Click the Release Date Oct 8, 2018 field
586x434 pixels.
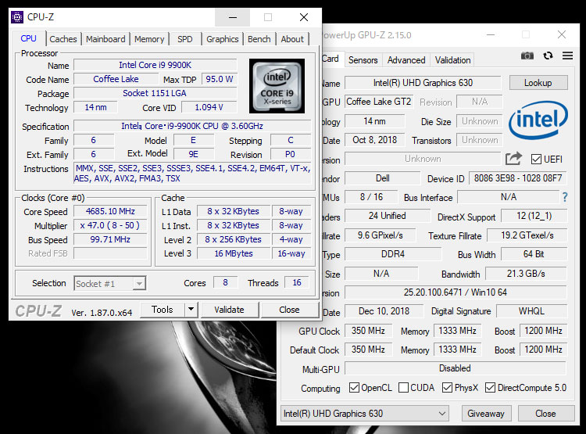(374, 140)
